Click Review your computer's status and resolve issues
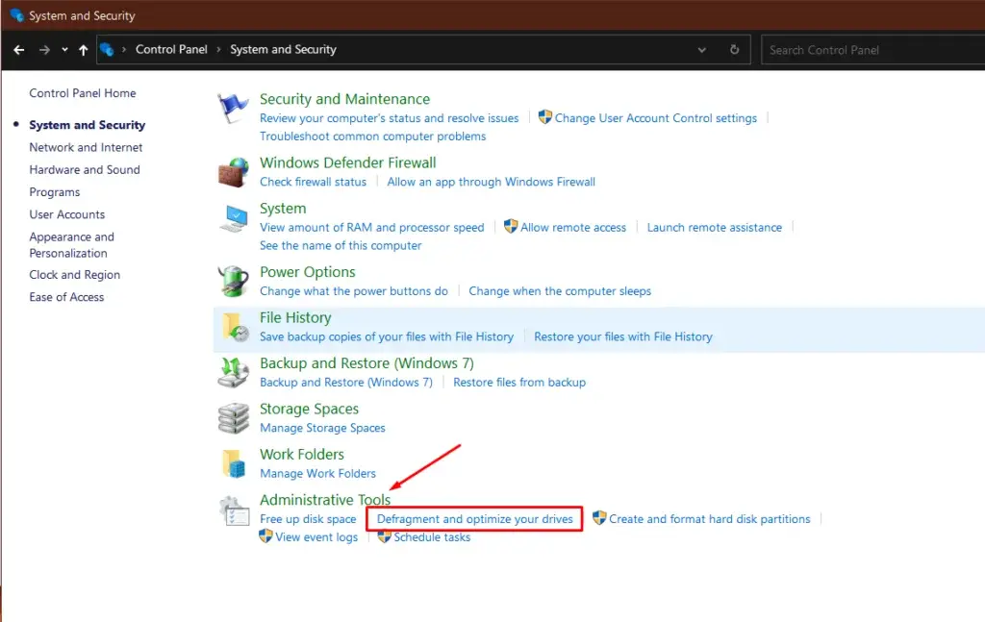Image resolution: width=985 pixels, height=622 pixels. point(389,118)
